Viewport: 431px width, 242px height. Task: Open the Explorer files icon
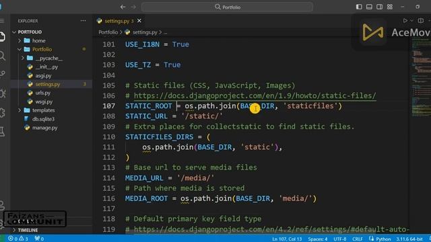pos(2,37)
